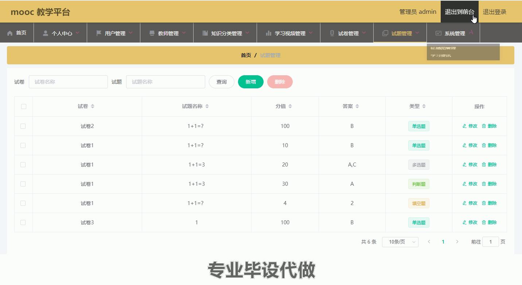Viewport: 522px width, 285px height.
Task: Click the copy icon beside 试题管理
Action: click(385, 33)
